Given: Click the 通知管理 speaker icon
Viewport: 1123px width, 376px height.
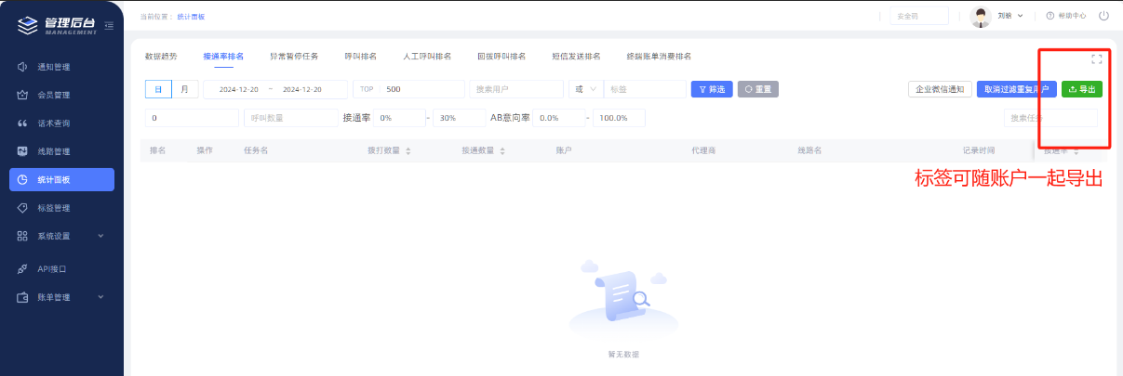Looking at the screenshot, I should [22, 67].
